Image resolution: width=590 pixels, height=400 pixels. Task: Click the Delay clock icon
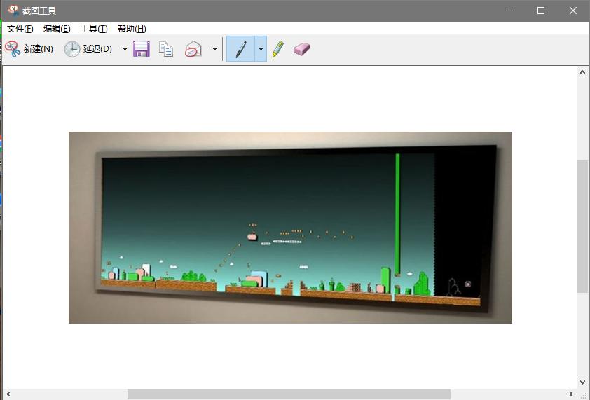click(71, 49)
